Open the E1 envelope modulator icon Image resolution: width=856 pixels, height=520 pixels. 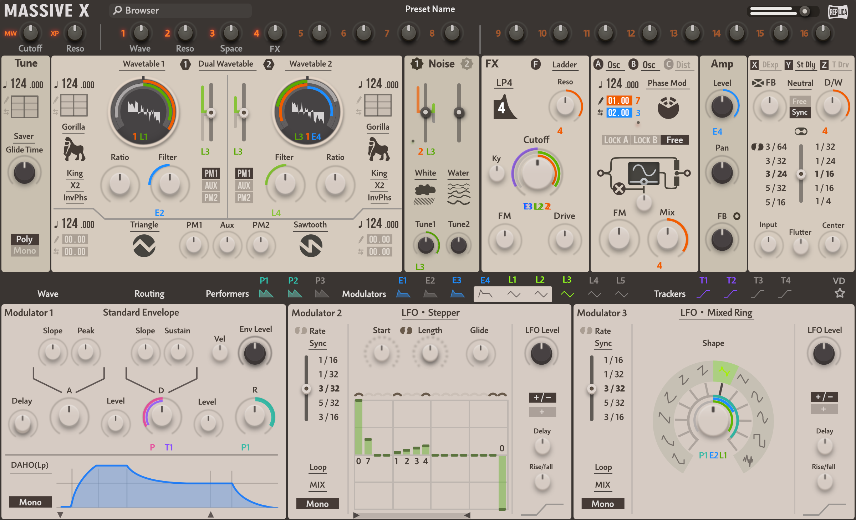coord(403,293)
